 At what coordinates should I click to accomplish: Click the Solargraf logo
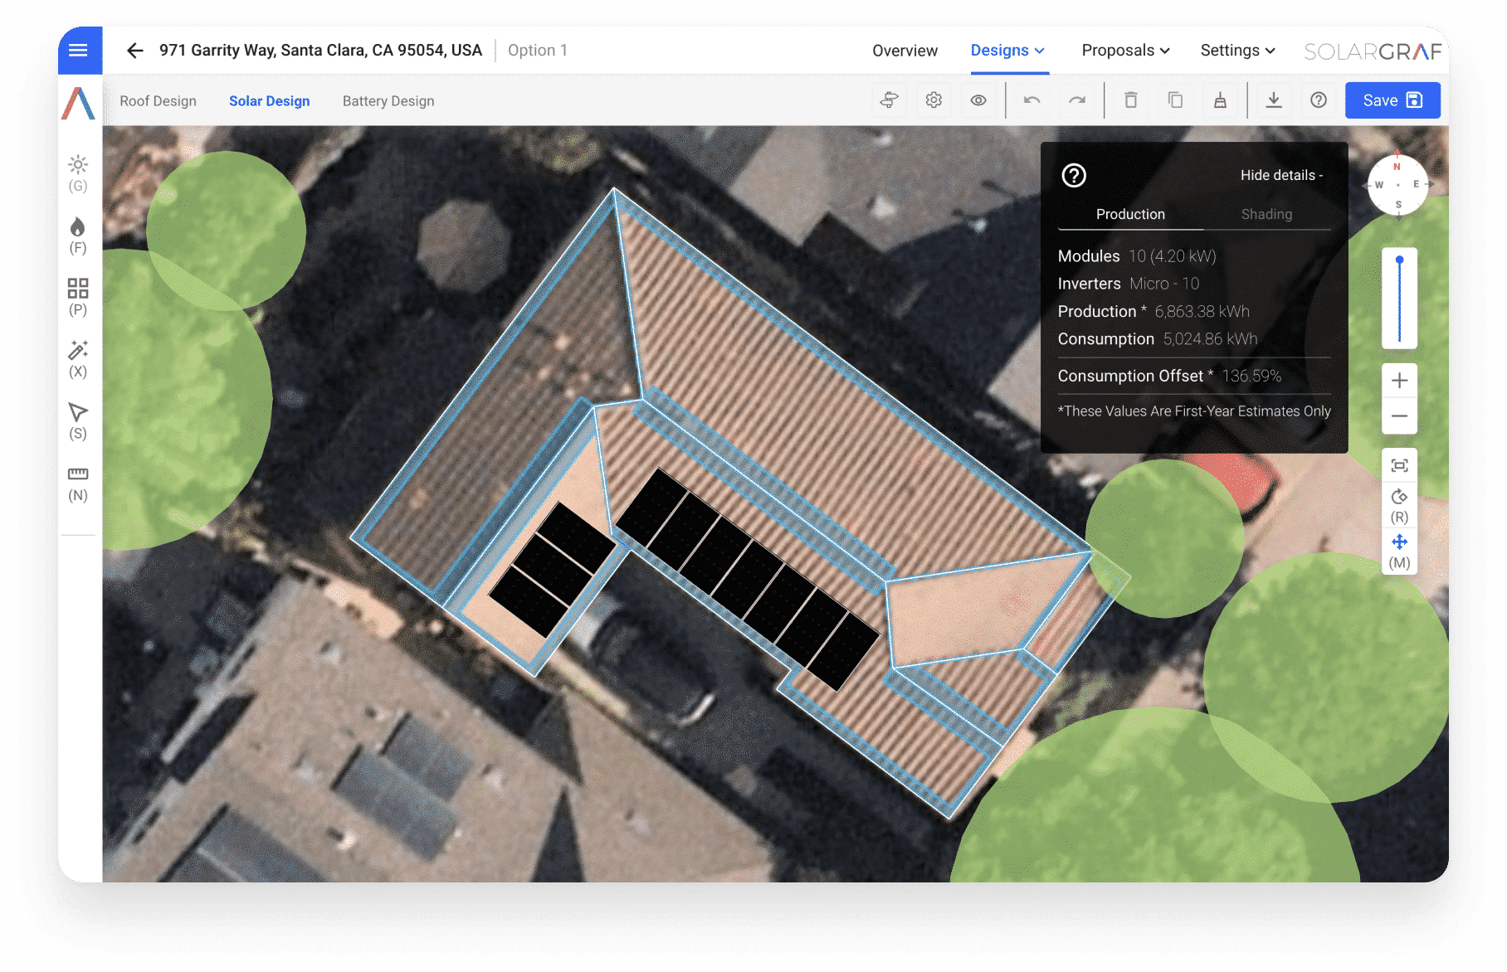click(x=1373, y=51)
